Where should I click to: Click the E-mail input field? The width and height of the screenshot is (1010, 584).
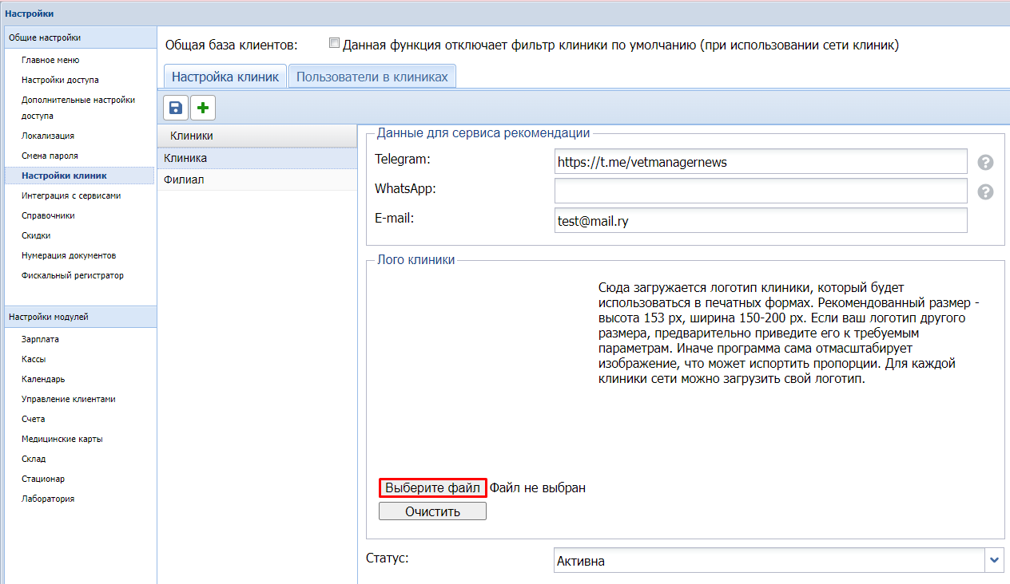(760, 221)
